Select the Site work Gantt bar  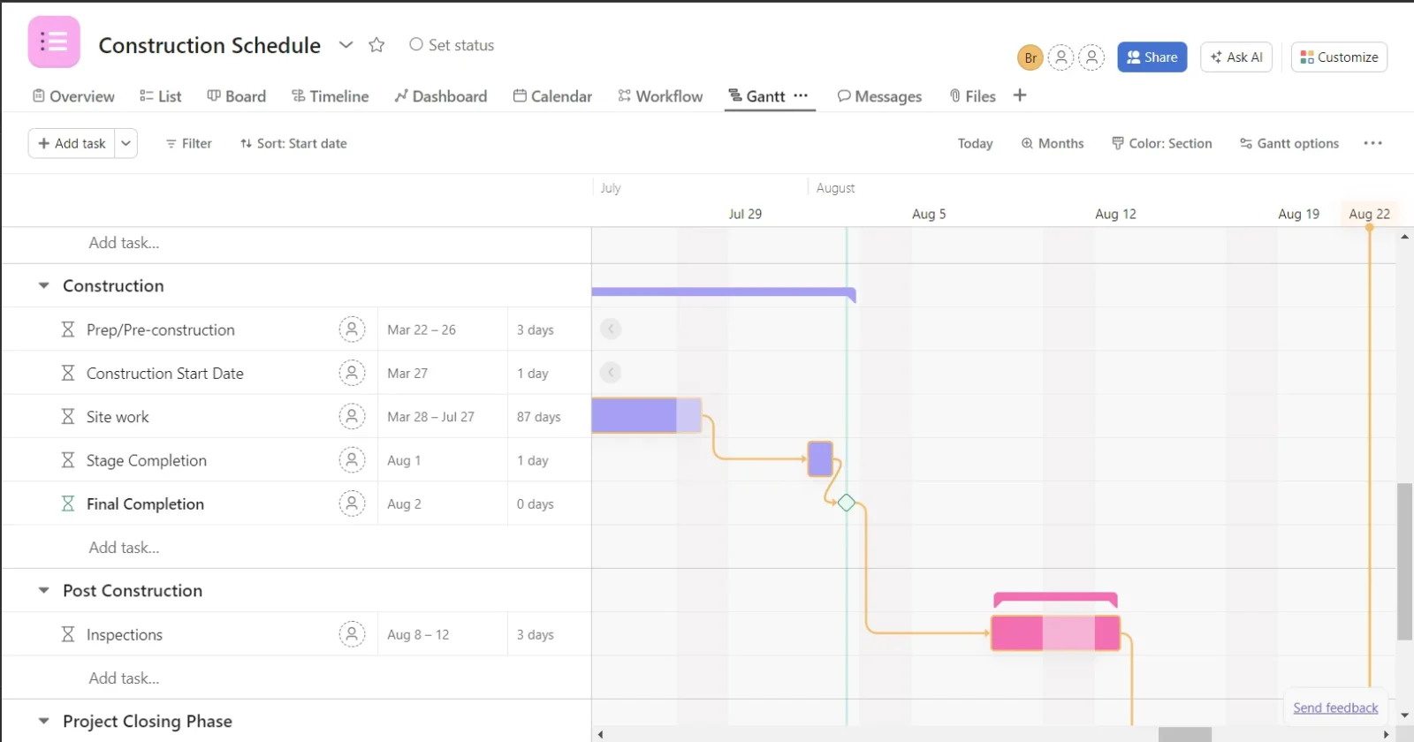[x=646, y=415]
